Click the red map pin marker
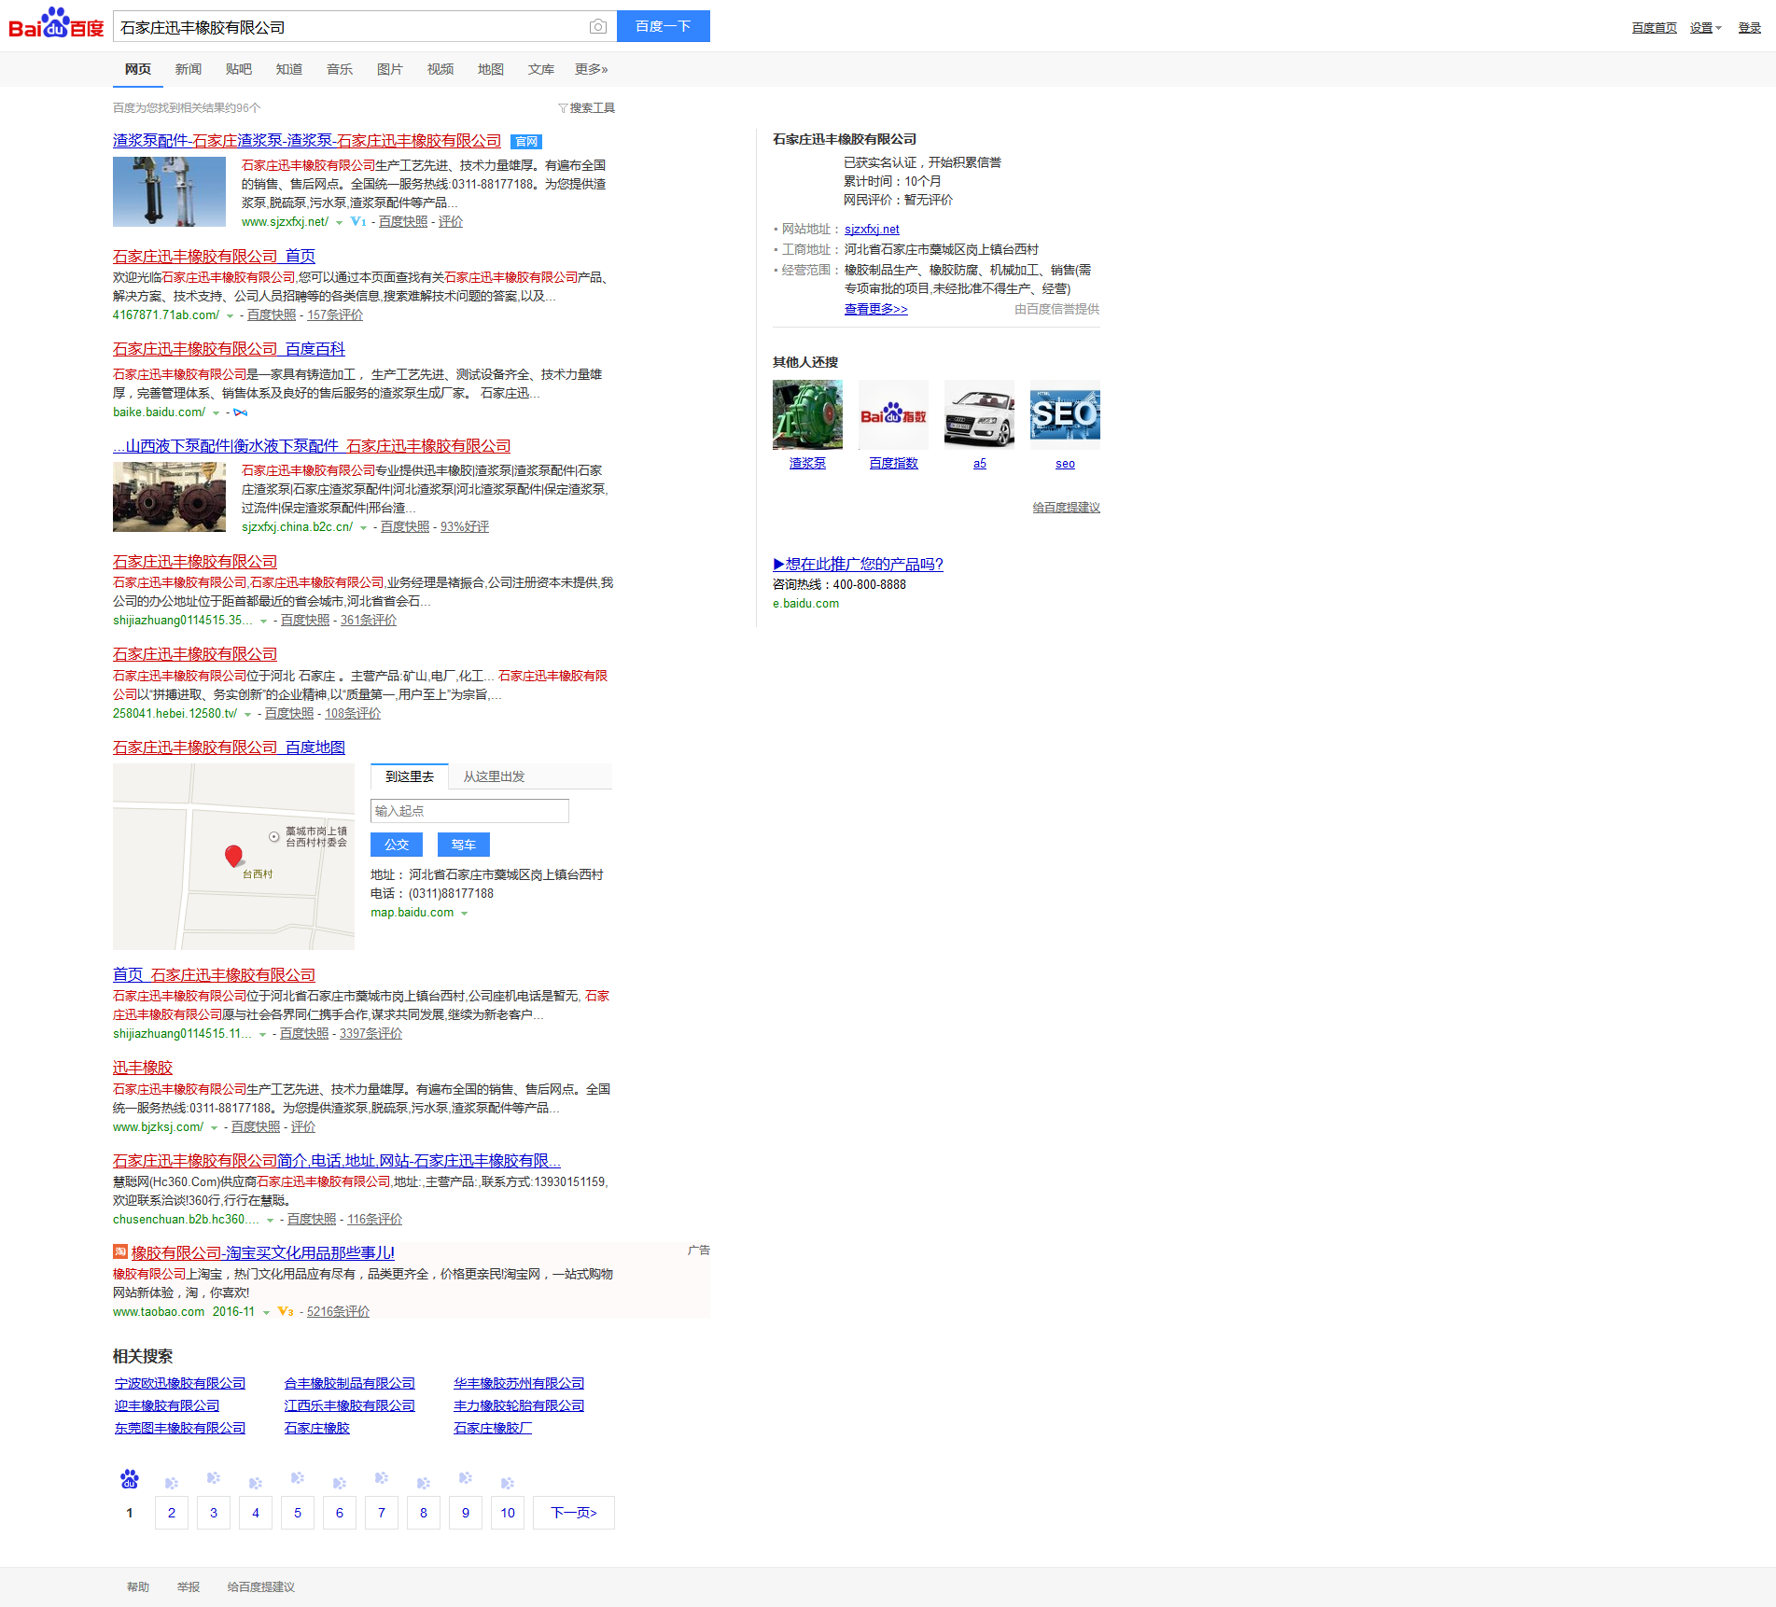Image resolution: width=1776 pixels, height=1607 pixels. [234, 856]
